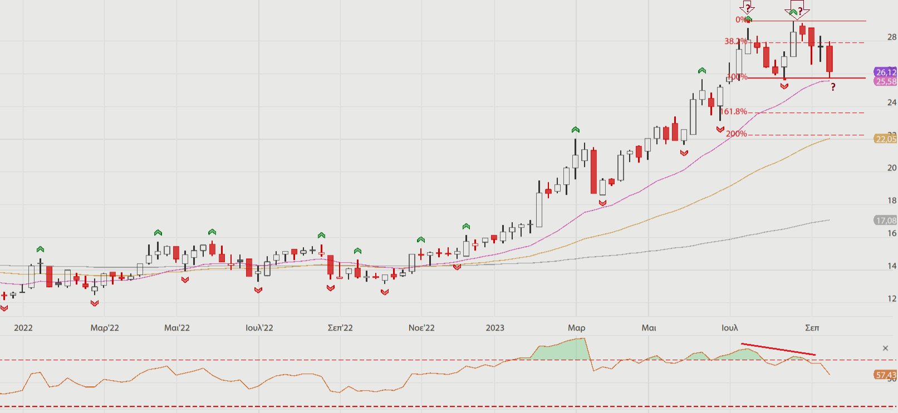Select the red question mark below the last candle
The image size is (898, 413).
833,87
